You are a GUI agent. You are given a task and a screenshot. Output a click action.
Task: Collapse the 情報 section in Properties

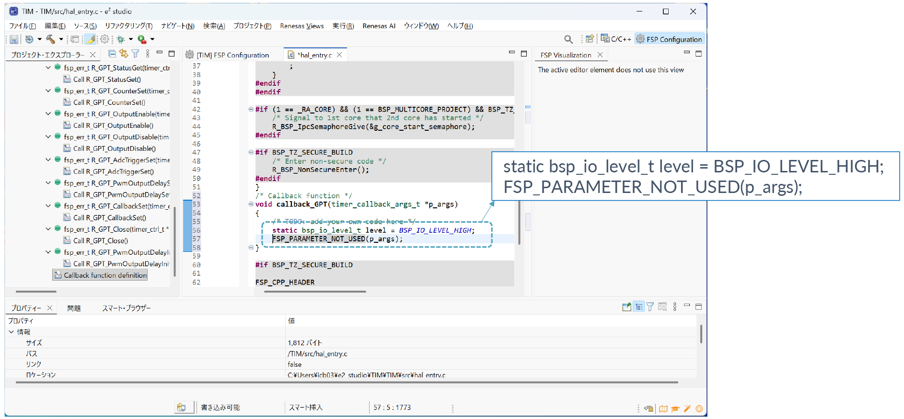pyautogui.click(x=12, y=332)
